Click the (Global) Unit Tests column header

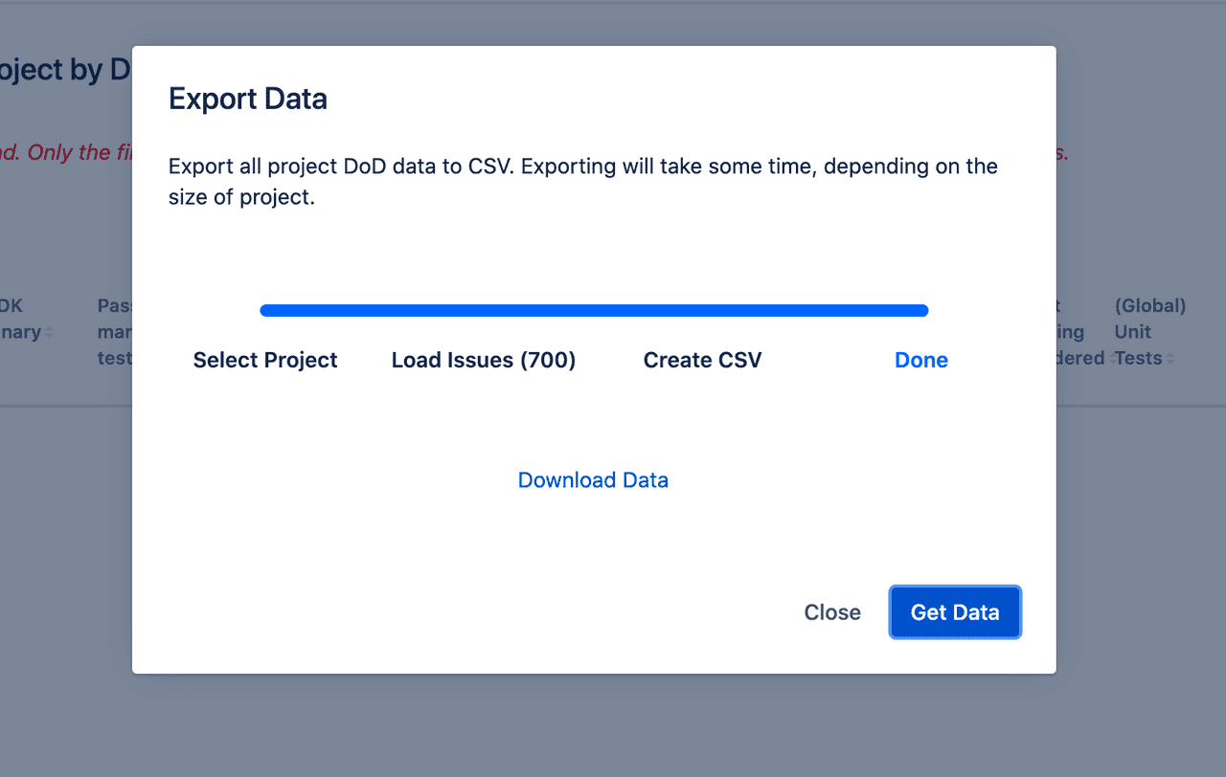pos(1150,332)
